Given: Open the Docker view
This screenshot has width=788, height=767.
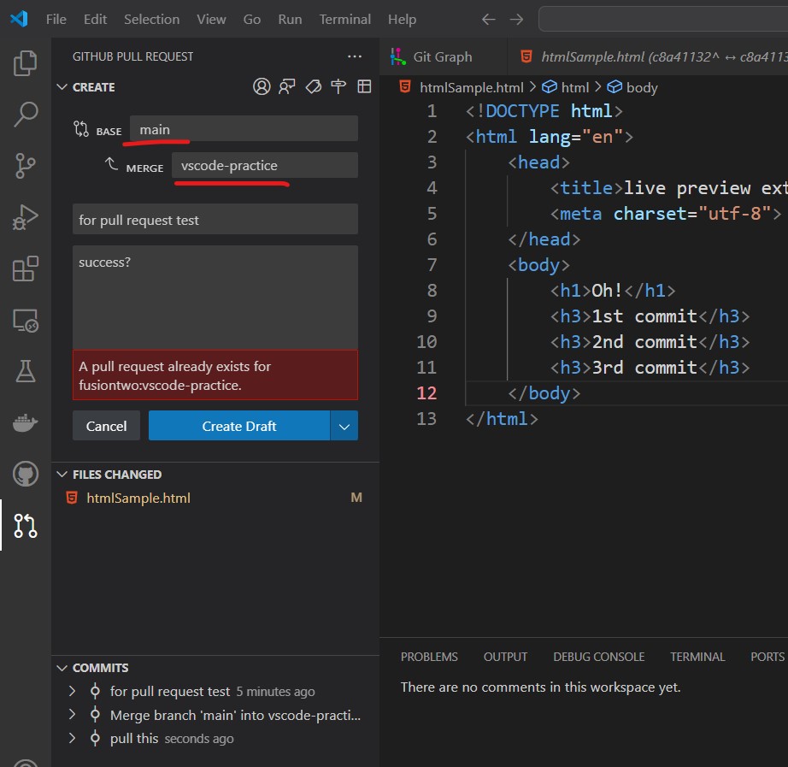Looking at the screenshot, I should 25,422.
